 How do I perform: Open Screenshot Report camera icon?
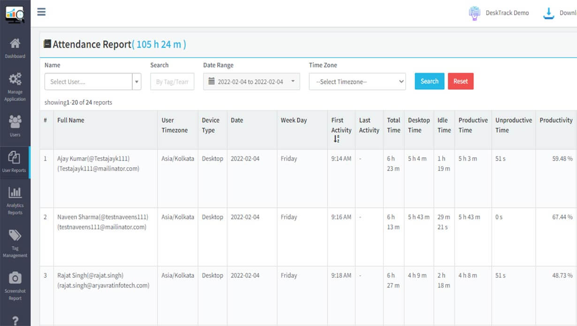pyautogui.click(x=15, y=278)
